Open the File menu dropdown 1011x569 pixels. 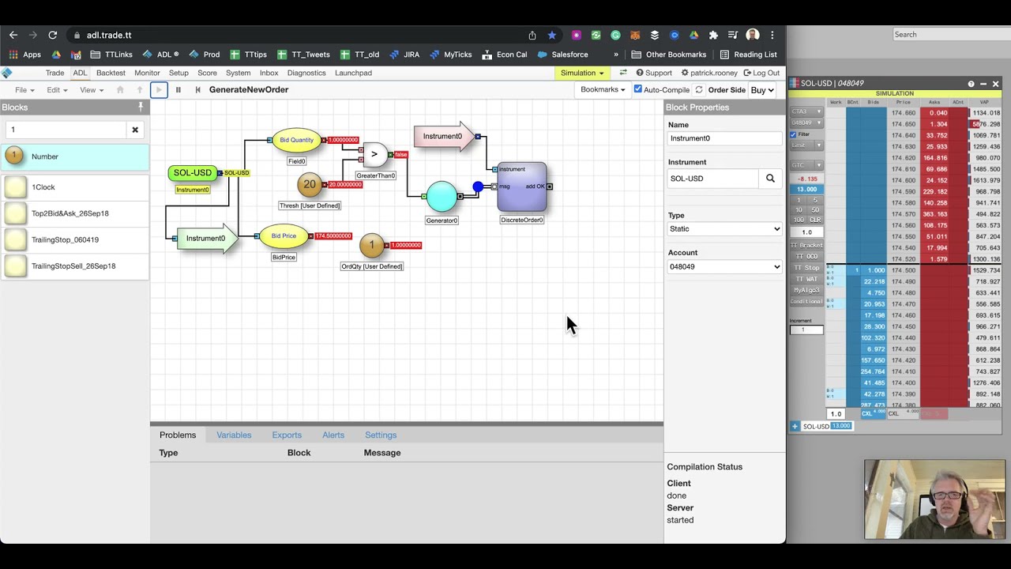(24, 90)
